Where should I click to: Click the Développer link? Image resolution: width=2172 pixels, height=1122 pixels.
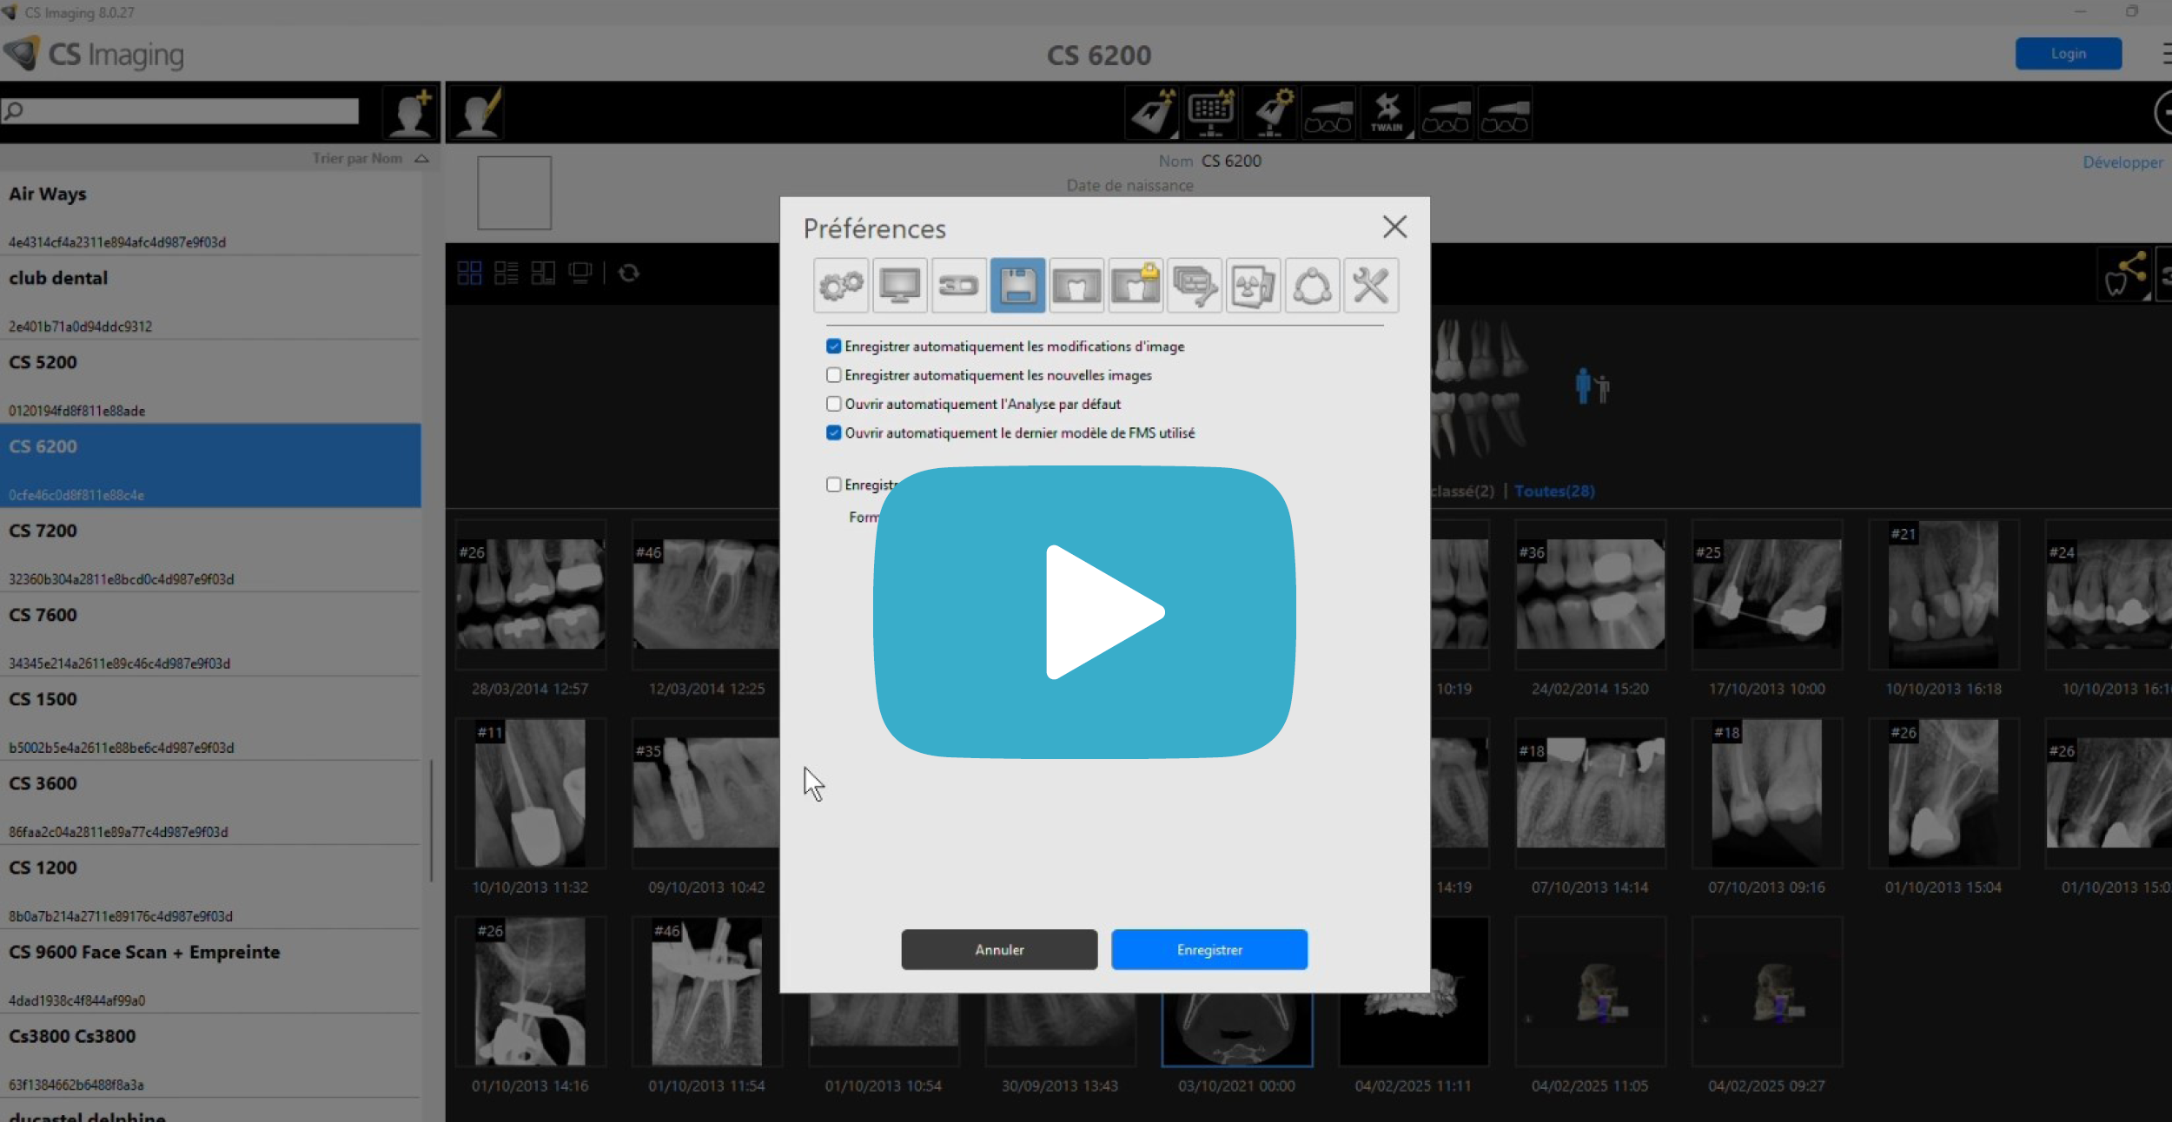tap(2122, 162)
